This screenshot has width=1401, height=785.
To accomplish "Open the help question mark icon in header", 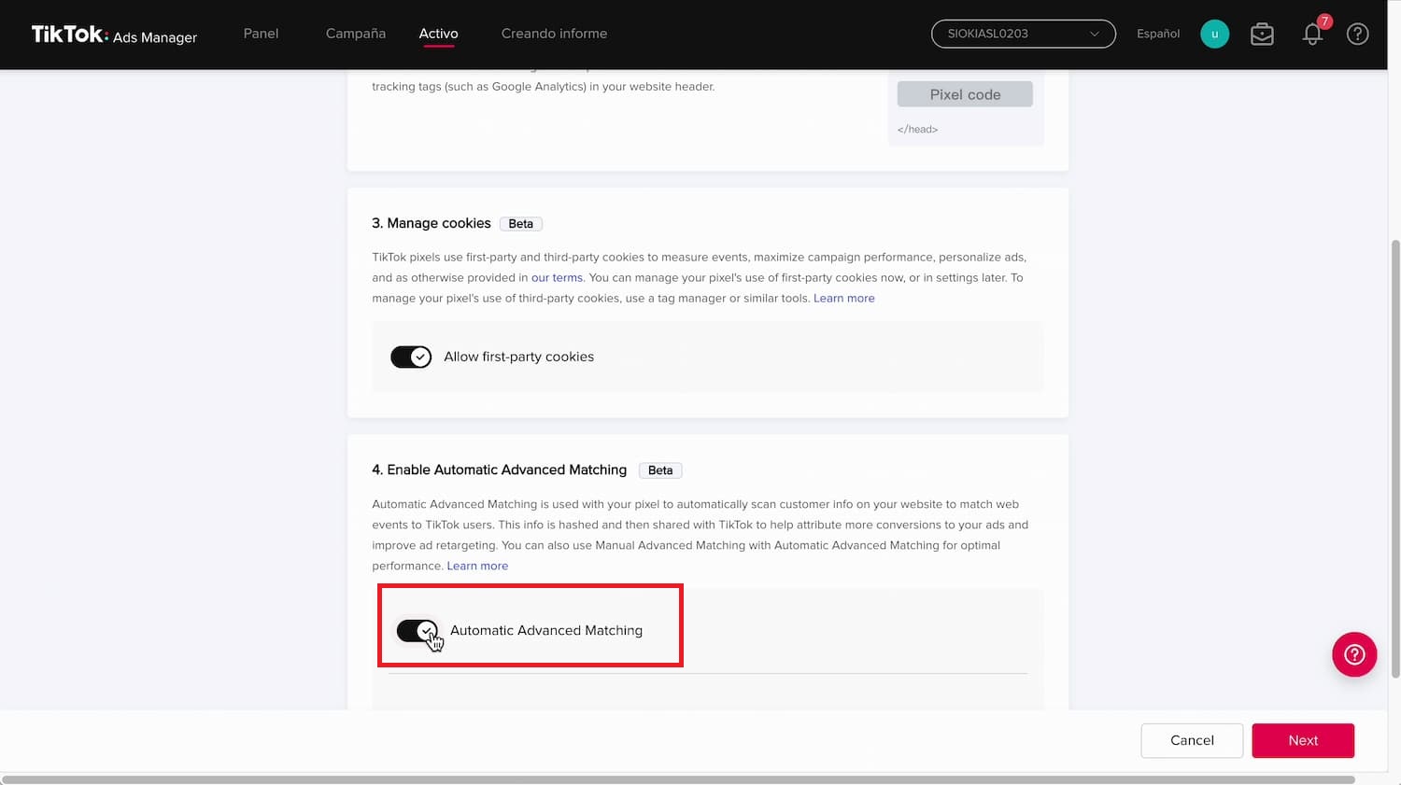I will click(1357, 35).
